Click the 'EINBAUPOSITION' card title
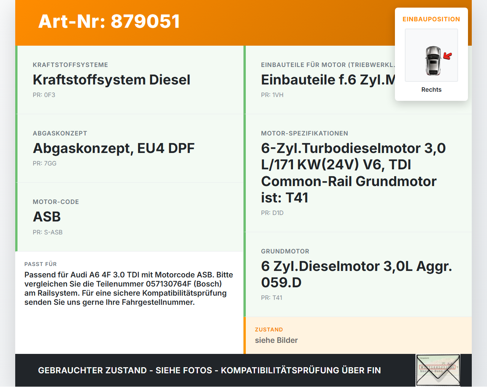This screenshot has height=387, width=487. pyautogui.click(x=431, y=19)
